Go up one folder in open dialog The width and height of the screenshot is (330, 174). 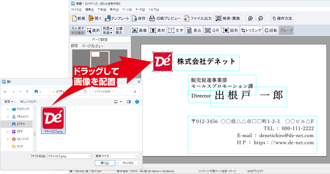point(27,92)
